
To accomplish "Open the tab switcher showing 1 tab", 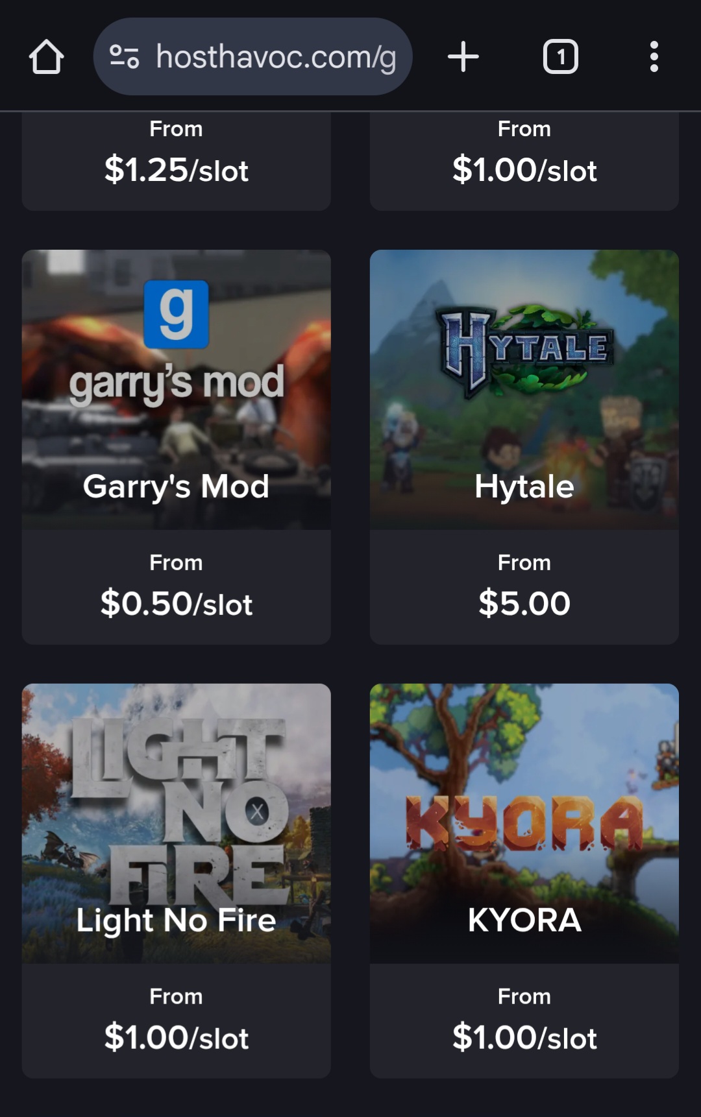I will click(560, 56).
